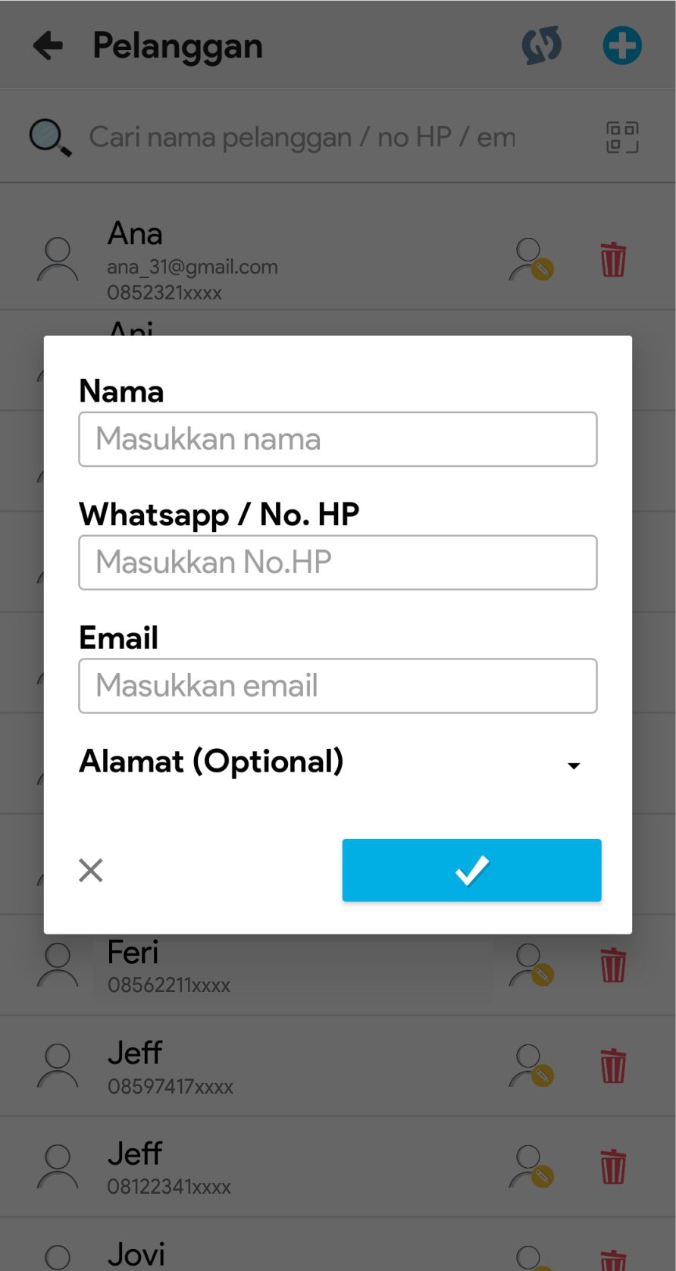Image resolution: width=676 pixels, height=1271 pixels.
Task: Select the Masukkan email field
Action: (338, 686)
